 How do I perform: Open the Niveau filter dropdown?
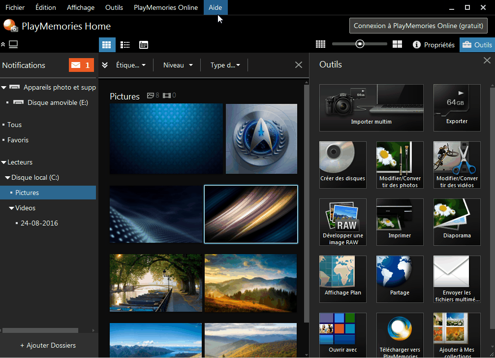pos(178,65)
